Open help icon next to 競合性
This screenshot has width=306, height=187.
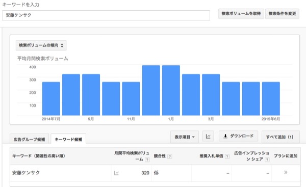(170, 156)
